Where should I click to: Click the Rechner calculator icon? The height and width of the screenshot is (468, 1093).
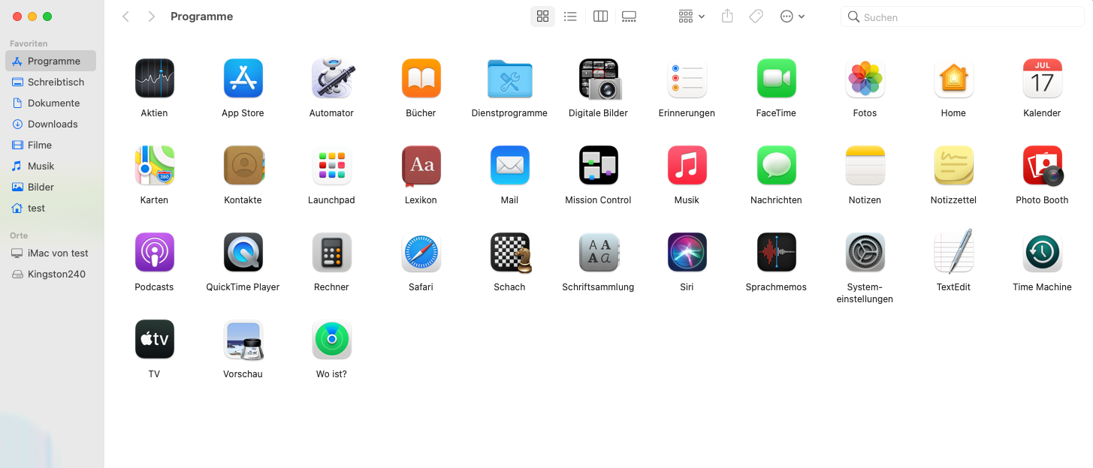[x=331, y=252]
